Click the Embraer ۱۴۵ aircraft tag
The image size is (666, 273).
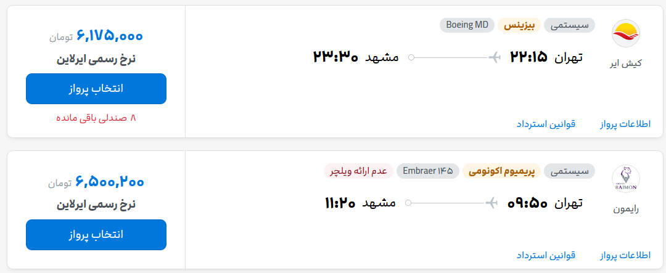[428, 171]
